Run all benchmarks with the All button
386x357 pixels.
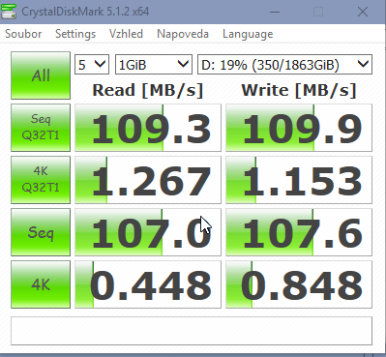[x=41, y=75]
